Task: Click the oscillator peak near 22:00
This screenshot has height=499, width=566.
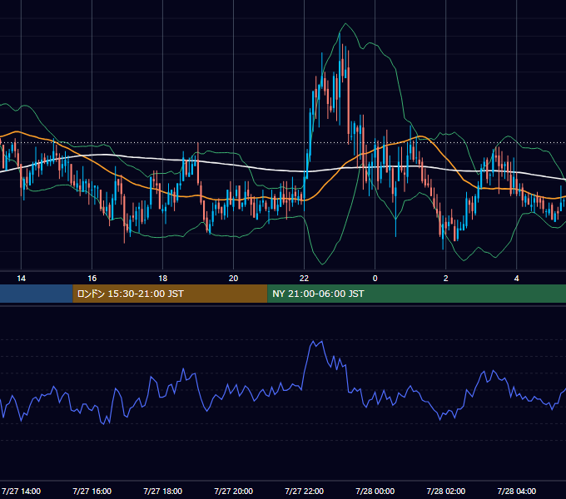Action: tap(316, 343)
